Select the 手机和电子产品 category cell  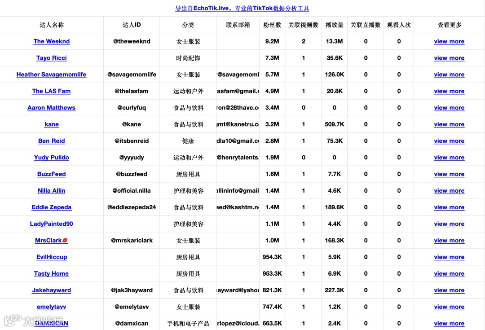tap(188, 324)
